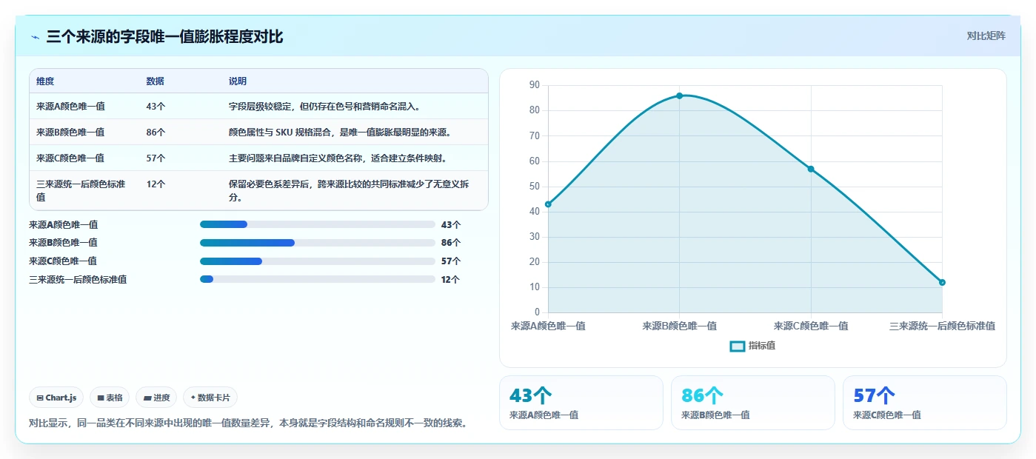The width and height of the screenshot is (1036, 459).
Task: Click the description starting 颜色属性与 SKU
Action: [340, 133]
